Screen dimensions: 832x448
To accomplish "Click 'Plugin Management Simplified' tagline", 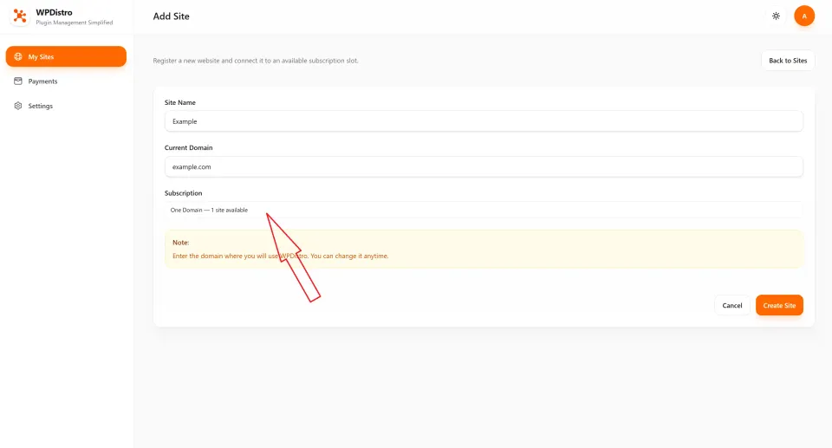I will coord(75,23).
